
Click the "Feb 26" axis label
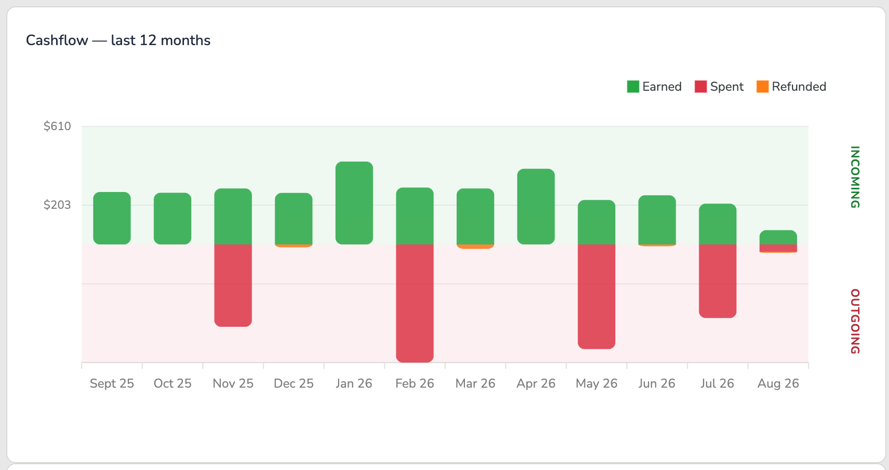(415, 383)
